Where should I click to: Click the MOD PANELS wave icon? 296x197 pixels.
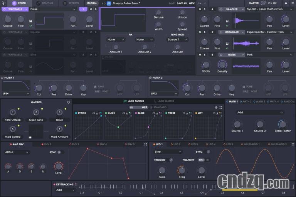pos(125,101)
